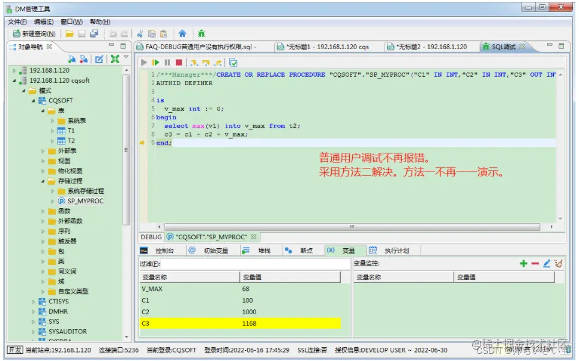Click the green resume debug button
This screenshot has height=361, width=579.
click(156, 63)
